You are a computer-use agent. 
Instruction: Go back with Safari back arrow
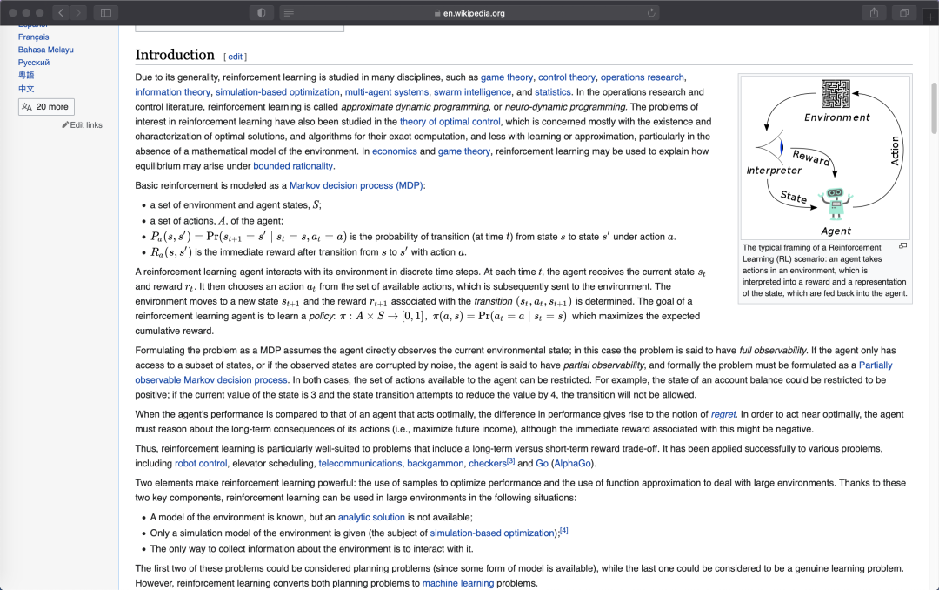(x=61, y=12)
